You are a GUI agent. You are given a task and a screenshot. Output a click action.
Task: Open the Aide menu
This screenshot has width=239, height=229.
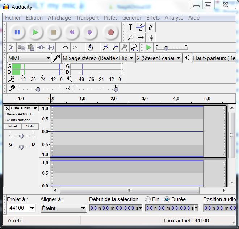pos(194,18)
